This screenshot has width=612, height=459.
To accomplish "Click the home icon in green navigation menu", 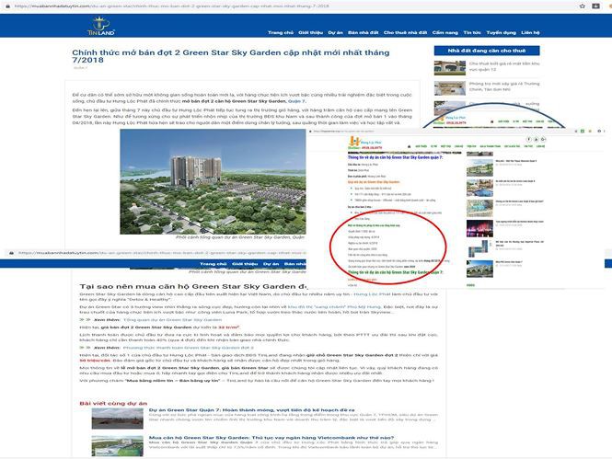I will [x=409, y=146].
